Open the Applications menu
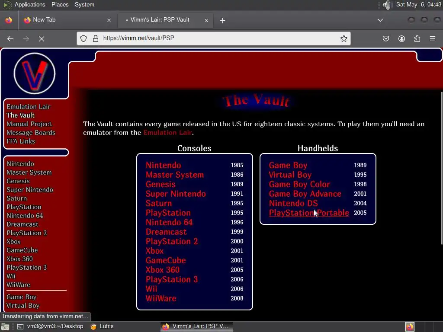This screenshot has width=443, height=332. 30,4
